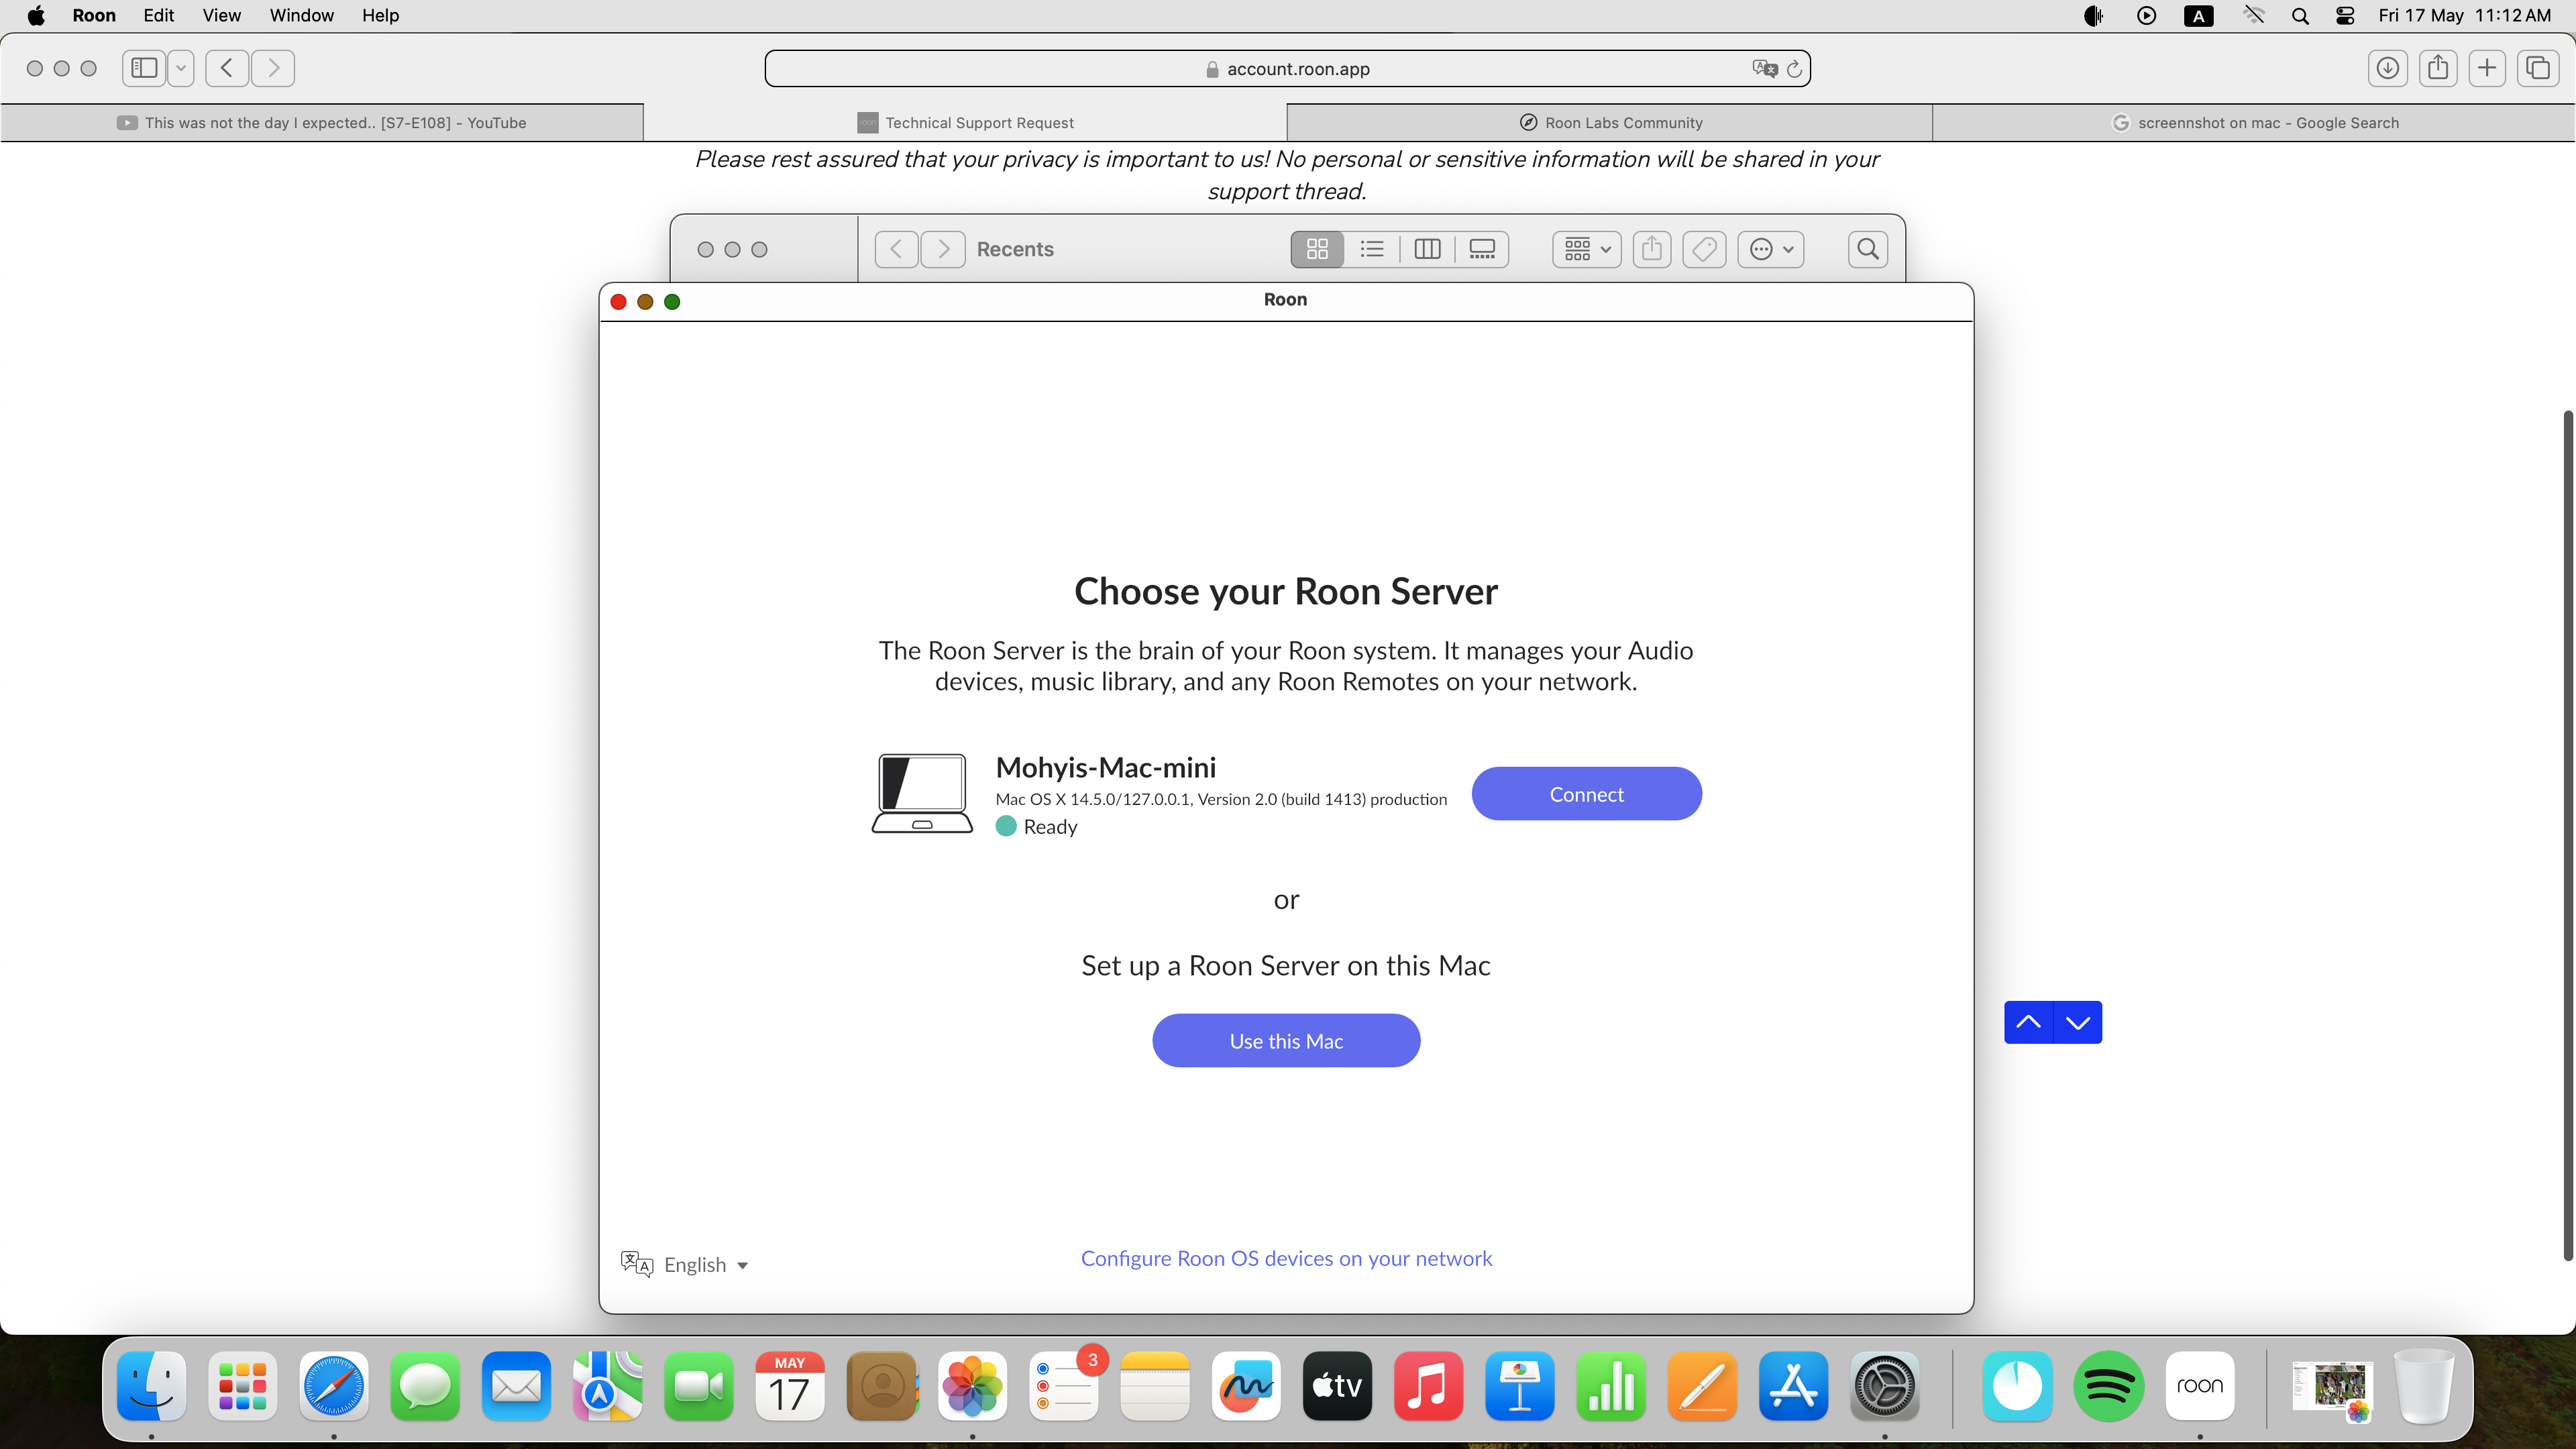The image size is (2576, 1449).
Task: Click the menu bar Now Playing icon
Action: pos(2146,15)
